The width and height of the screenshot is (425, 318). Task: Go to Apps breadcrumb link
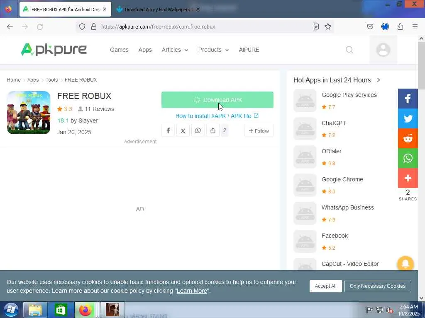[33, 80]
